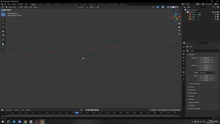
Task: Switch to the Shading workspace tab
Action: point(76,4)
